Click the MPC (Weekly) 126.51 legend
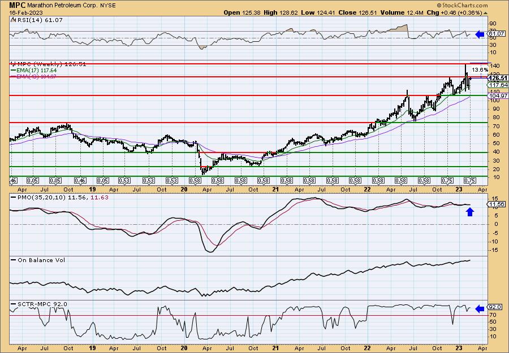The image size is (509, 353). [51, 64]
